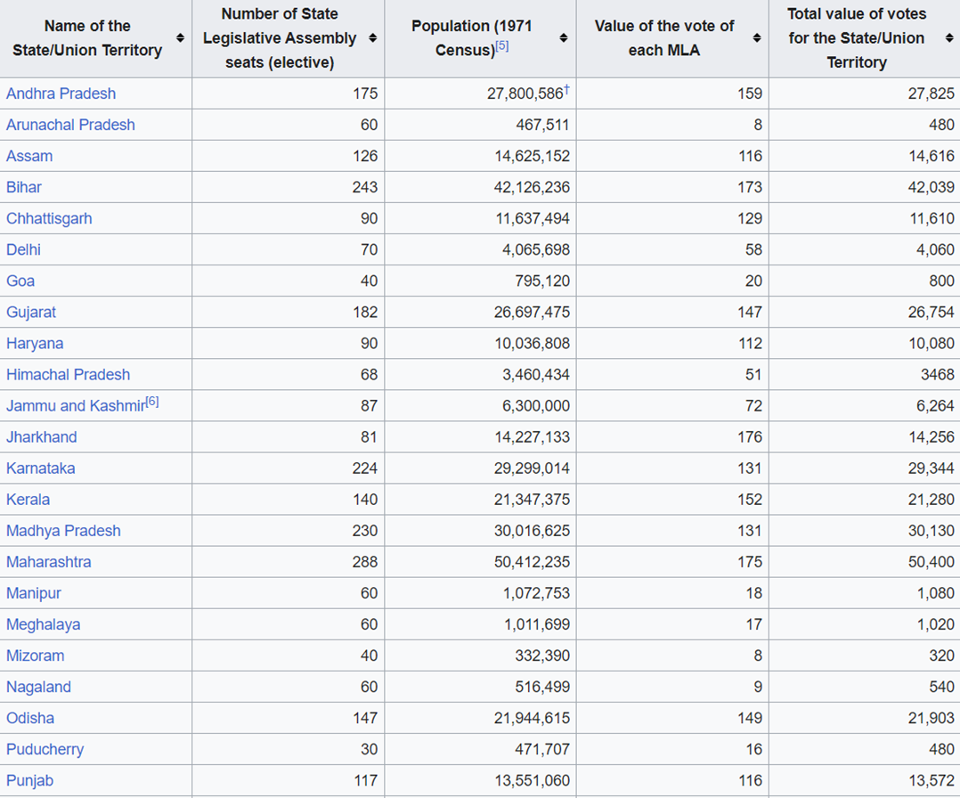960x798 pixels.
Task: Sort by Legislative Assembly seats column
Action: (x=372, y=38)
